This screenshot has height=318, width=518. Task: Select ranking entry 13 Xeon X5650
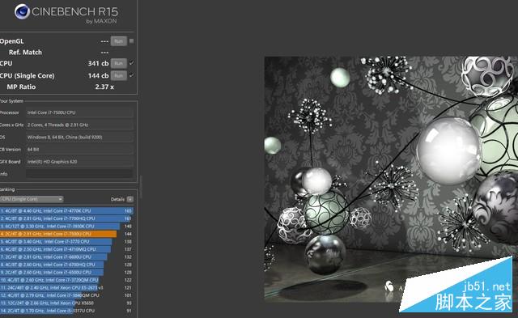[66, 303]
